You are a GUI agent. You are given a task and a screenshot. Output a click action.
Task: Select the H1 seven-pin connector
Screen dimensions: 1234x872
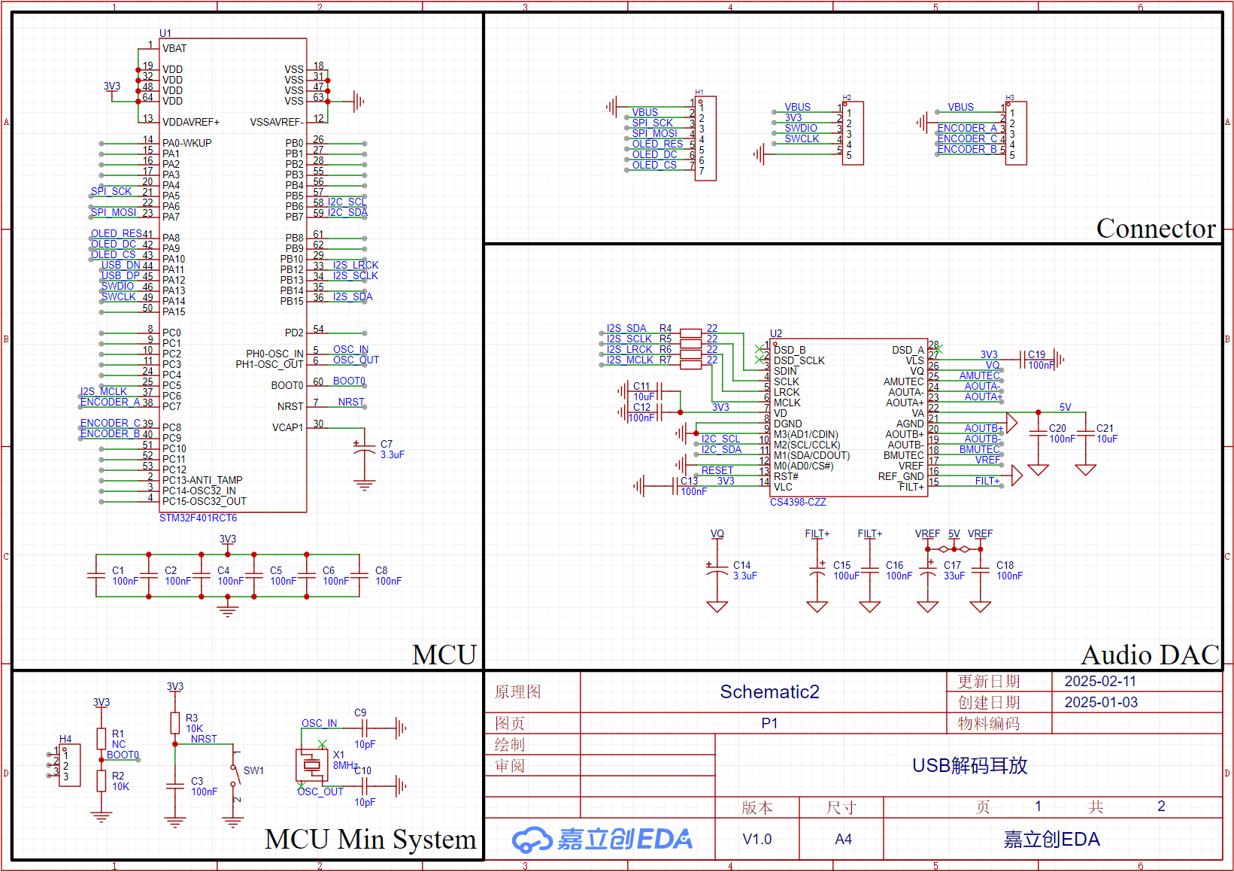705,138
